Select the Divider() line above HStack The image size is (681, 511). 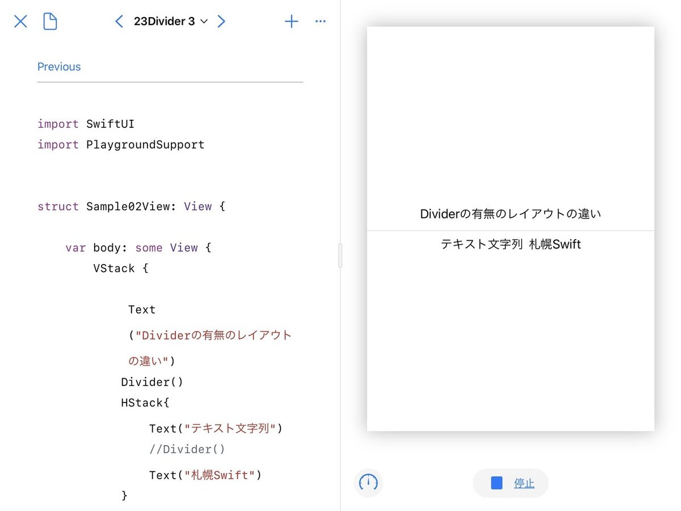pyautogui.click(x=152, y=382)
